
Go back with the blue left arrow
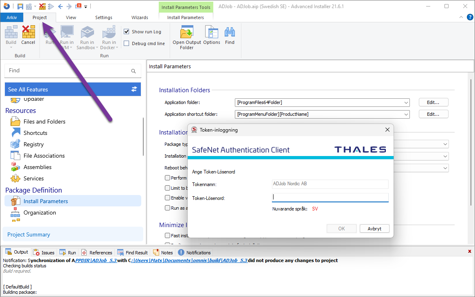click(x=60, y=7)
